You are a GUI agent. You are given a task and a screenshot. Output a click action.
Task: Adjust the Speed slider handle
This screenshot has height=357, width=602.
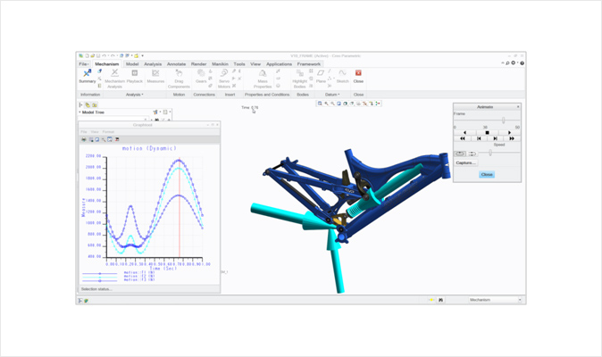coord(490,153)
